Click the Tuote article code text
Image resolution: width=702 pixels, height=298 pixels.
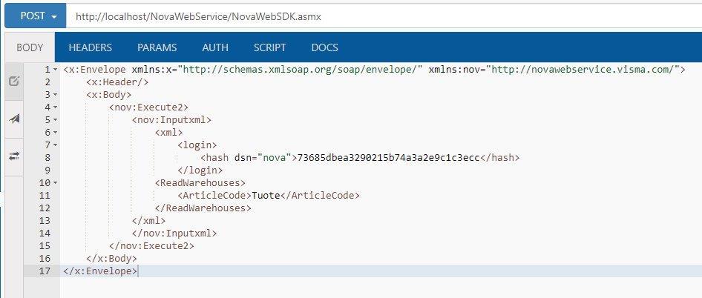(266, 195)
